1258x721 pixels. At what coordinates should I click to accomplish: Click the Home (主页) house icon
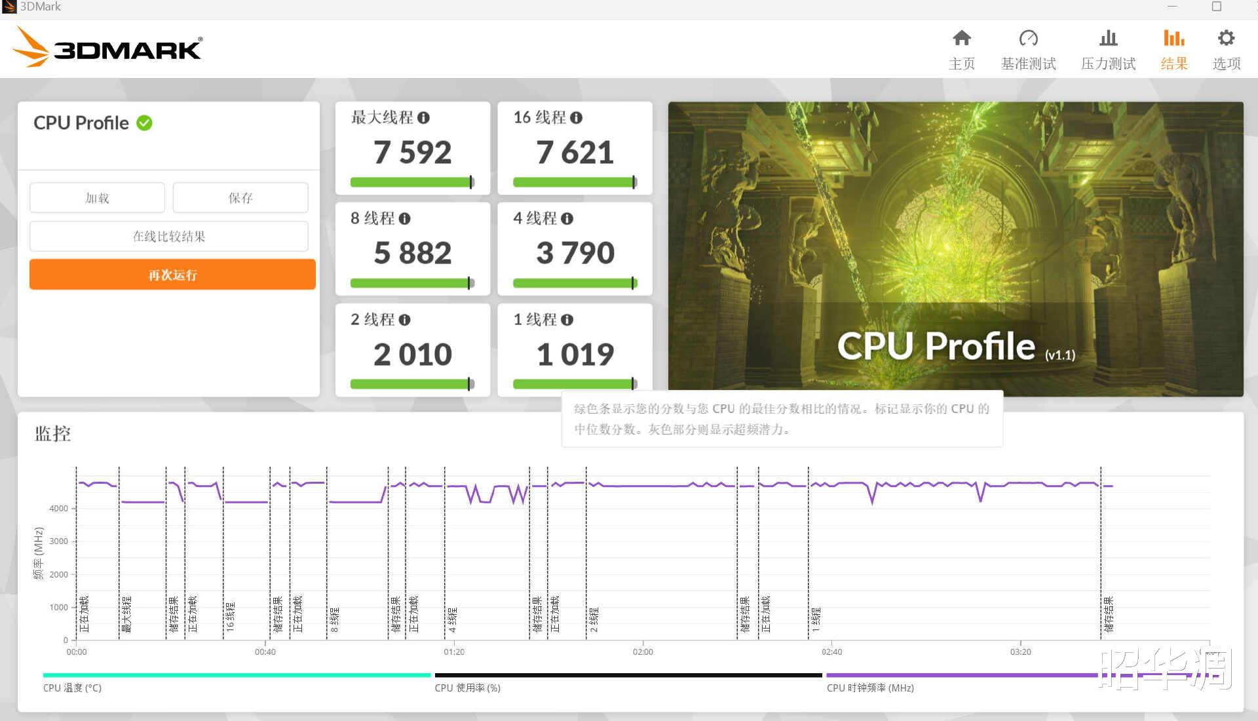click(x=961, y=38)
